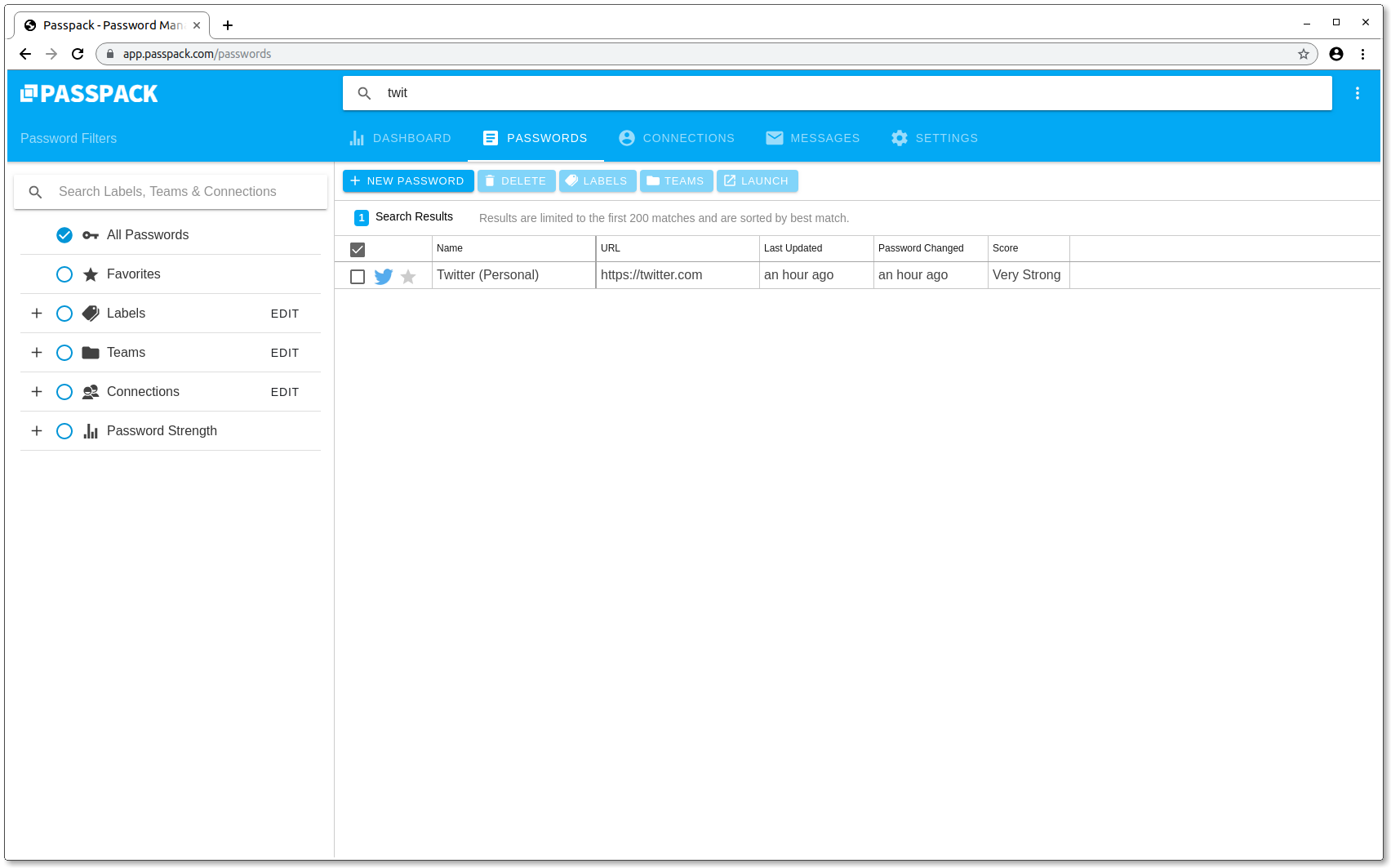This screenshot has height=868, width=1391.
Task: Focus the Search Labels, Teams & Connections field
Action: click(x=171, y=192)
